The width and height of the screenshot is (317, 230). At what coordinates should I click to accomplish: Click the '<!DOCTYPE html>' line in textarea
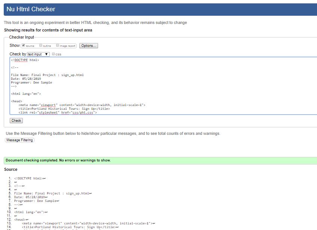[25, 60]
